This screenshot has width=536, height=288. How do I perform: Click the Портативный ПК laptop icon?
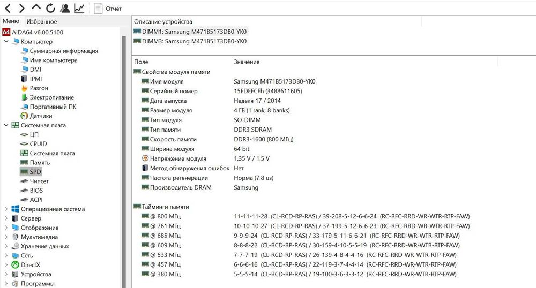pos(24,107)
